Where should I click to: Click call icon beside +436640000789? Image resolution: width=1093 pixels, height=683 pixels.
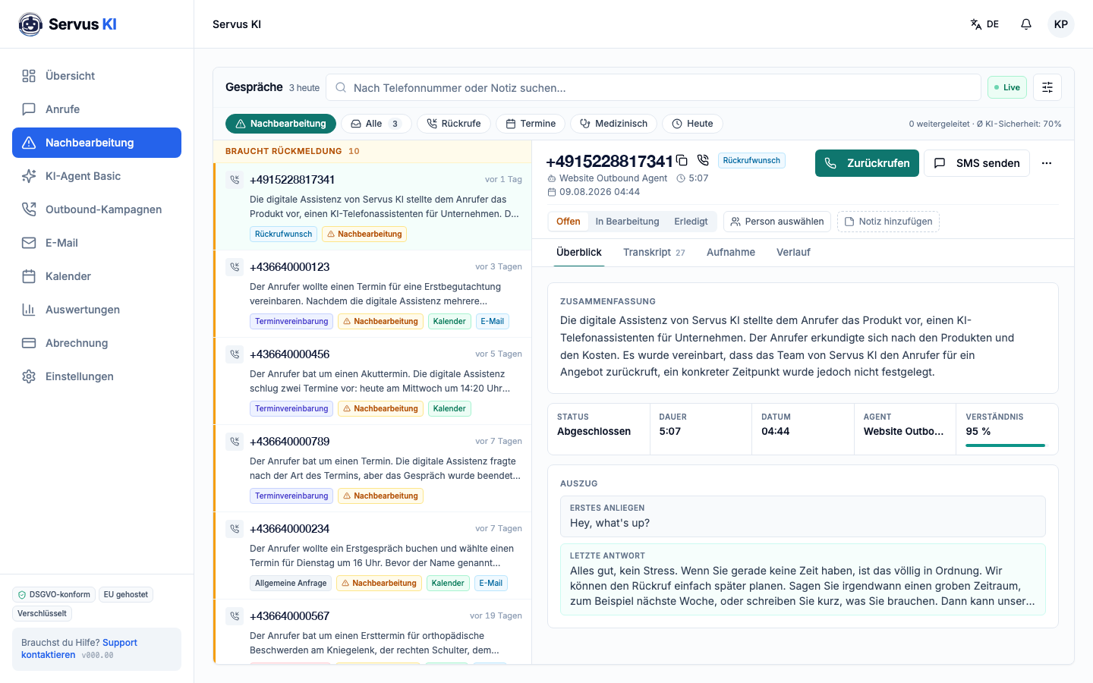(235, 442)
